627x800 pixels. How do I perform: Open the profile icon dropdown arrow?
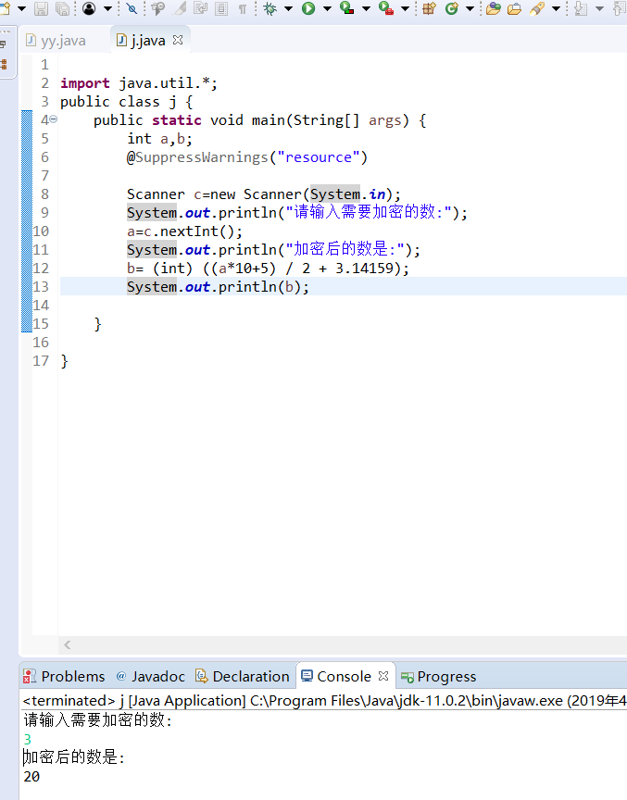point(107,8)
